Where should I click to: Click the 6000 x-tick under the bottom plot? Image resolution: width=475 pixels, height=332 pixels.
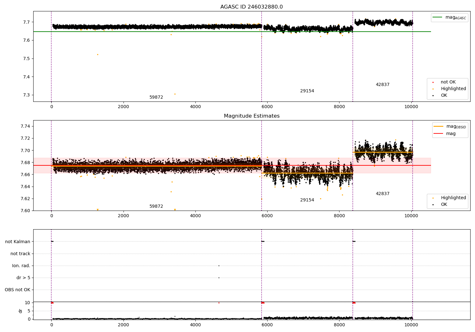coord(267,325)
